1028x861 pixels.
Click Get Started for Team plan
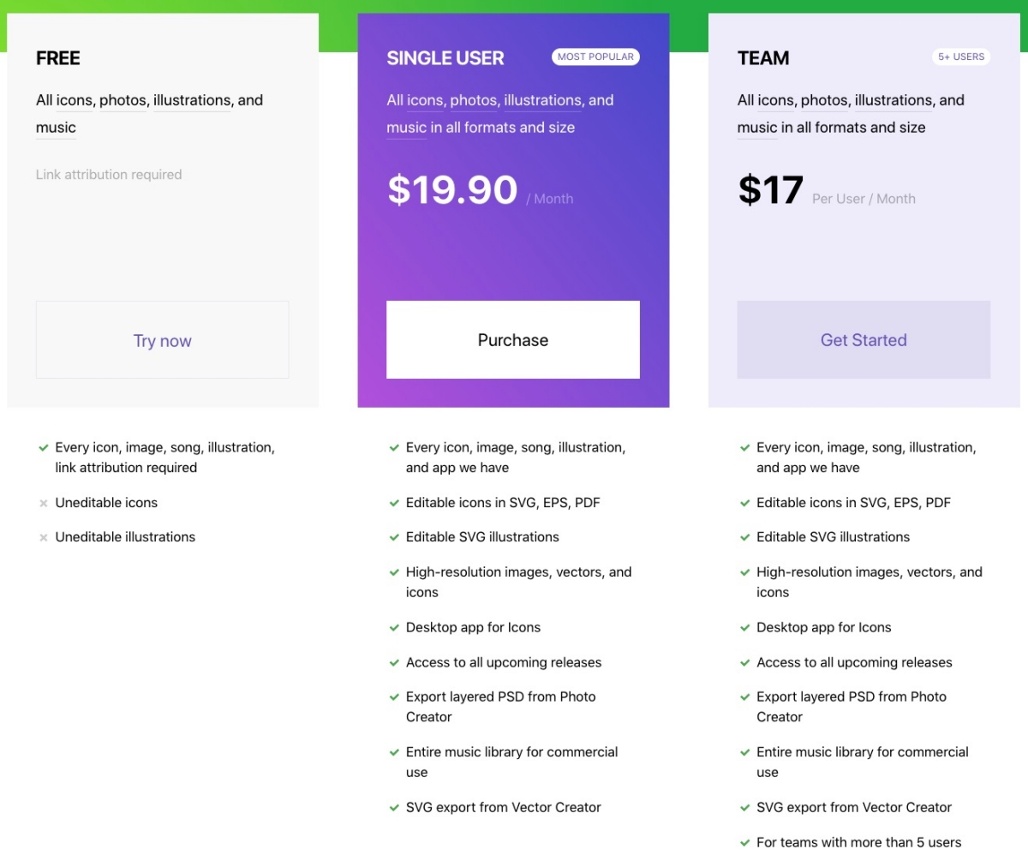(863, 340)
